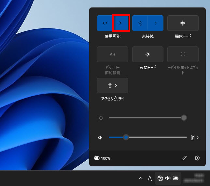
Task: Open all settings via the gear icon
Action: pos(197,158)
